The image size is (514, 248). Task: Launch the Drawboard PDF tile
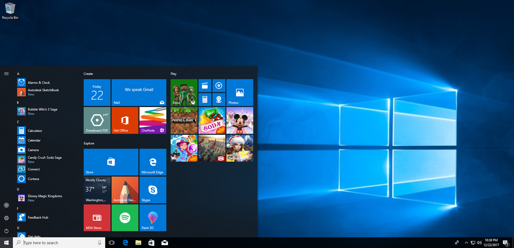coord(97,120)
